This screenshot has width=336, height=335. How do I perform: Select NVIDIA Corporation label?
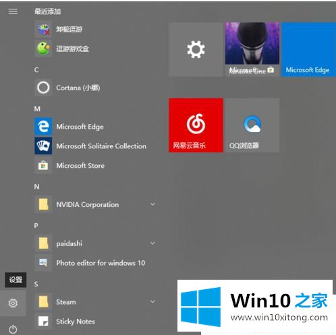(x=87, y=205)
